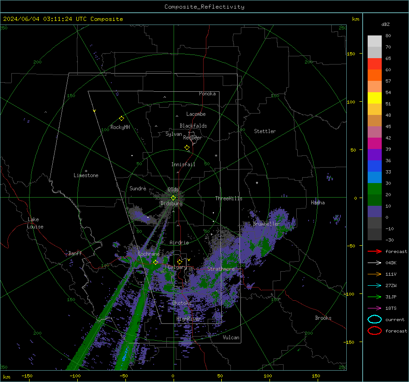Click the ThreeHills town label
409x382 pixels.
[229, 198]
